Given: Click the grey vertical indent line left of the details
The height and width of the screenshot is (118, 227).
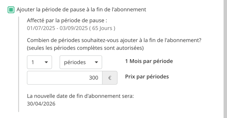Looking at the screenshot, I should (18, 64).
